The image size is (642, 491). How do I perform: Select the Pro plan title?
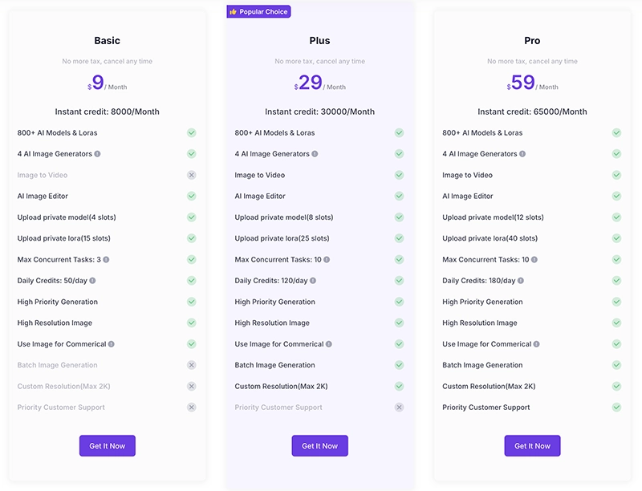coord(532,41)
